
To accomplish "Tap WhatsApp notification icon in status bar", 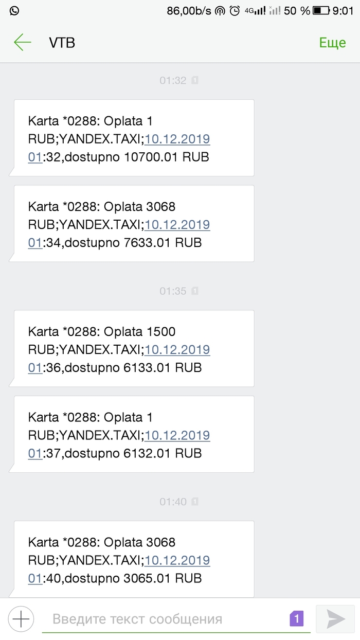I will (x=14, y=10).
